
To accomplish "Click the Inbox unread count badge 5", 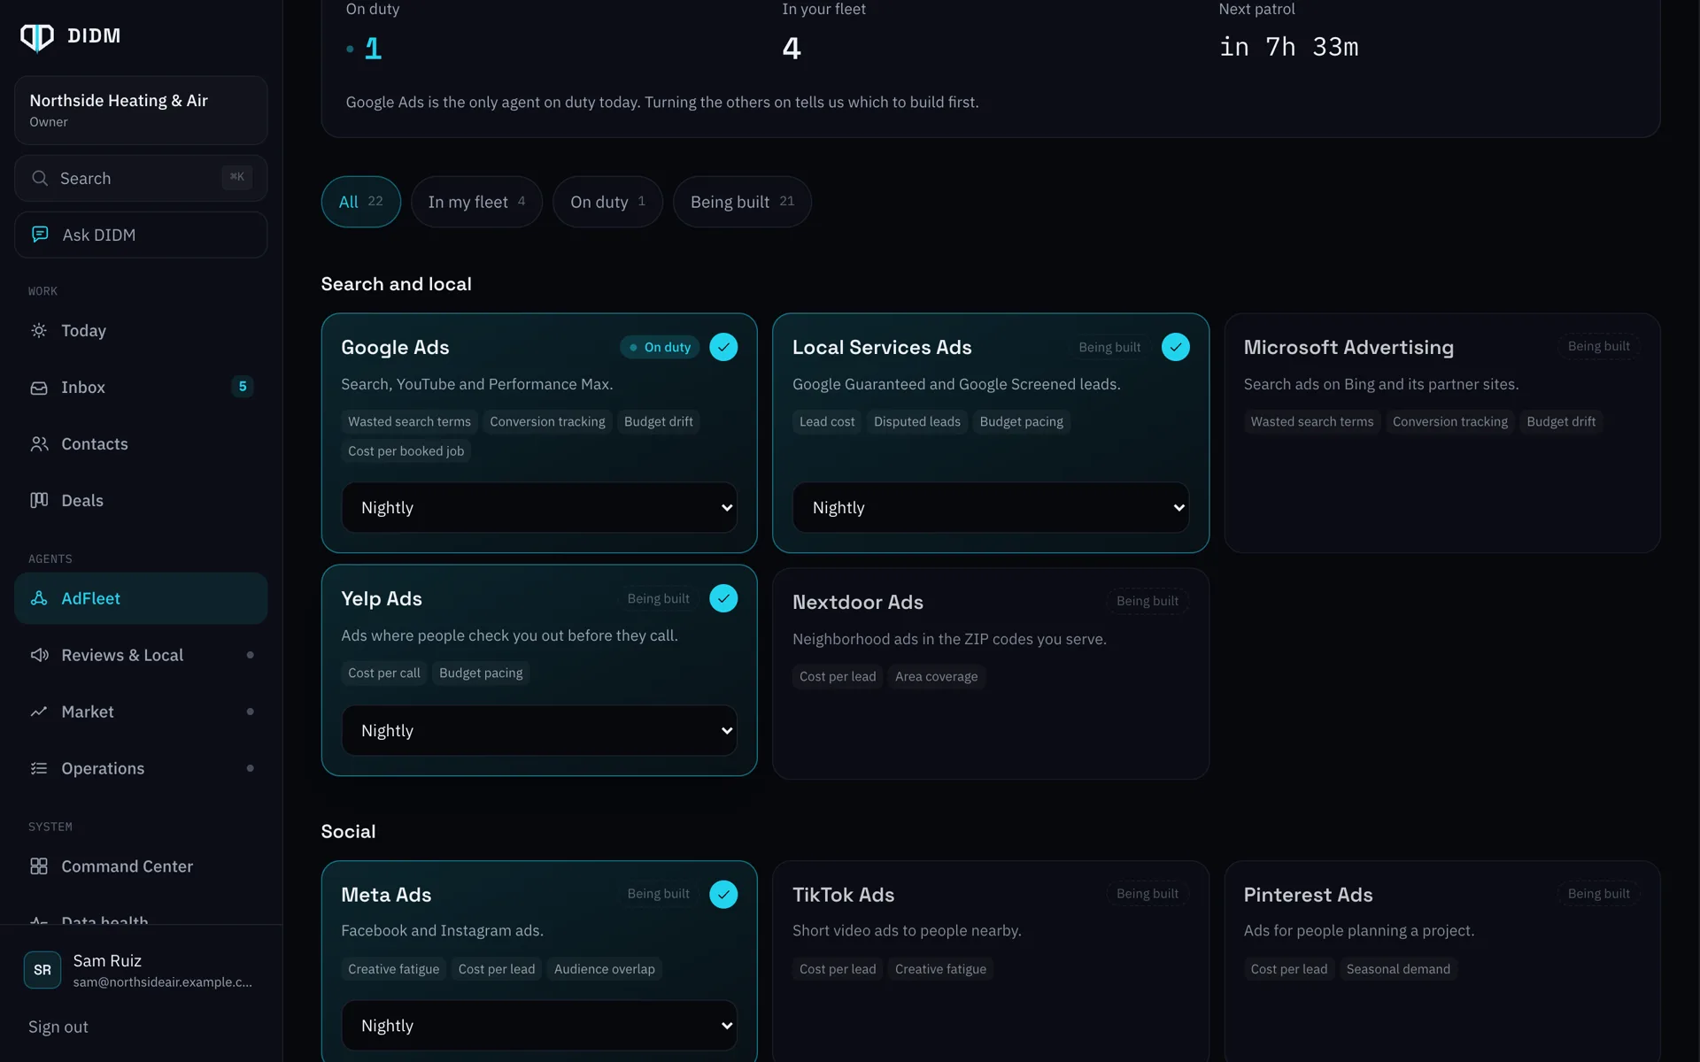I will pyautogui.click(x=243, y=387).
